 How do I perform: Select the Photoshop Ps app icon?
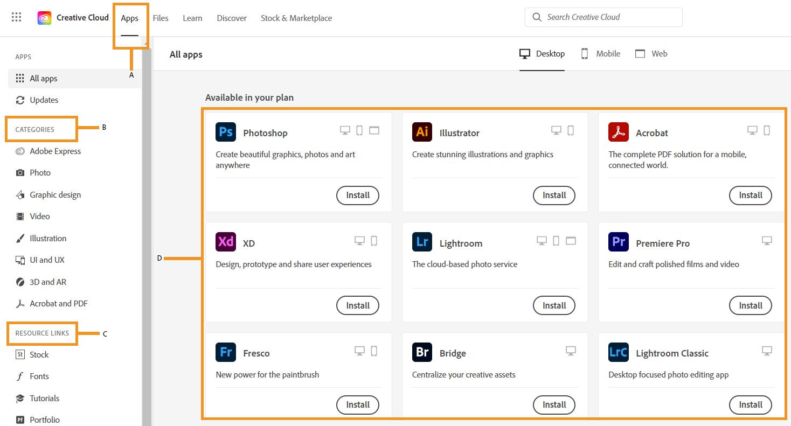[x=225, y=132]
